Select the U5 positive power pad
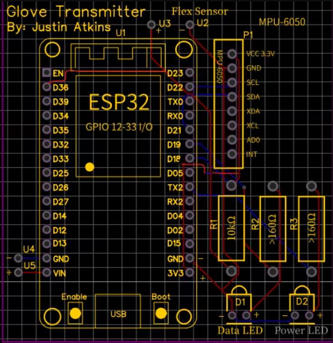 [18, 273]
